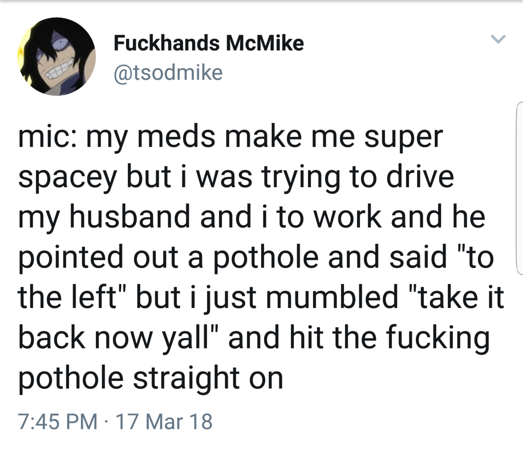Image resolution: width=523 pixels, height=452 pixels.
Task: Open the McMike display name profile link
Action: coord(208,43)
